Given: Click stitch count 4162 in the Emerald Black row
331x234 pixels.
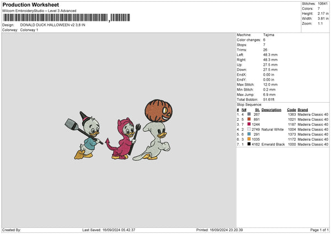Looking at the screenshot, I should pos(255,145).
